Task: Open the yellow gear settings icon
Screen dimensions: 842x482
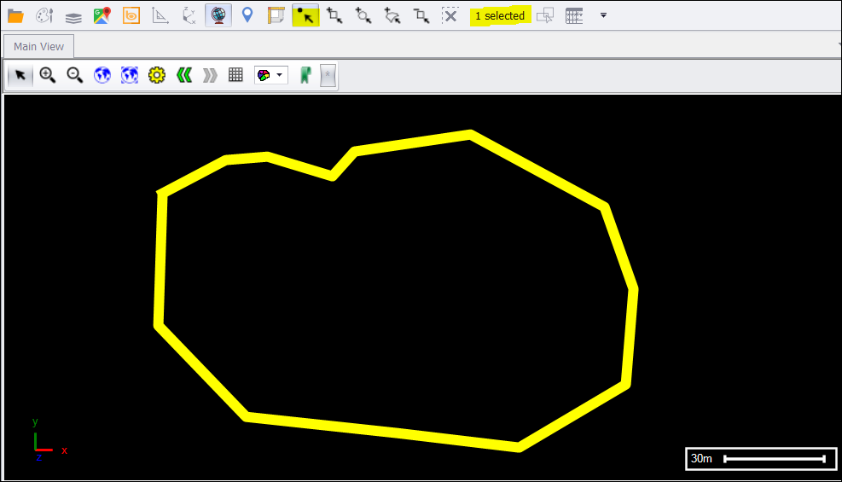Action: [156, 75]
